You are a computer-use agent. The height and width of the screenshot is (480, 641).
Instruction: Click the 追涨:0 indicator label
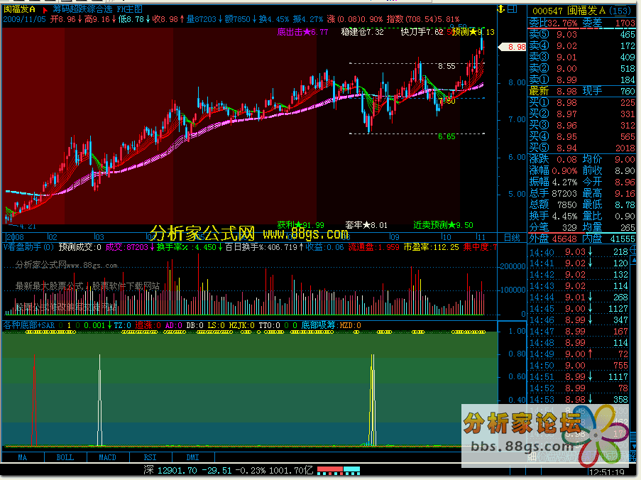tap(148, 325)
